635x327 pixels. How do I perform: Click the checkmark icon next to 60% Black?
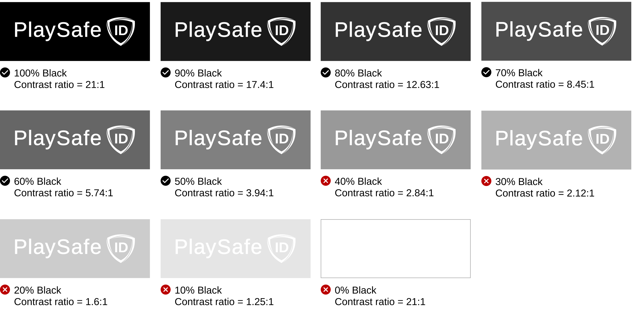tap(5, 181)
